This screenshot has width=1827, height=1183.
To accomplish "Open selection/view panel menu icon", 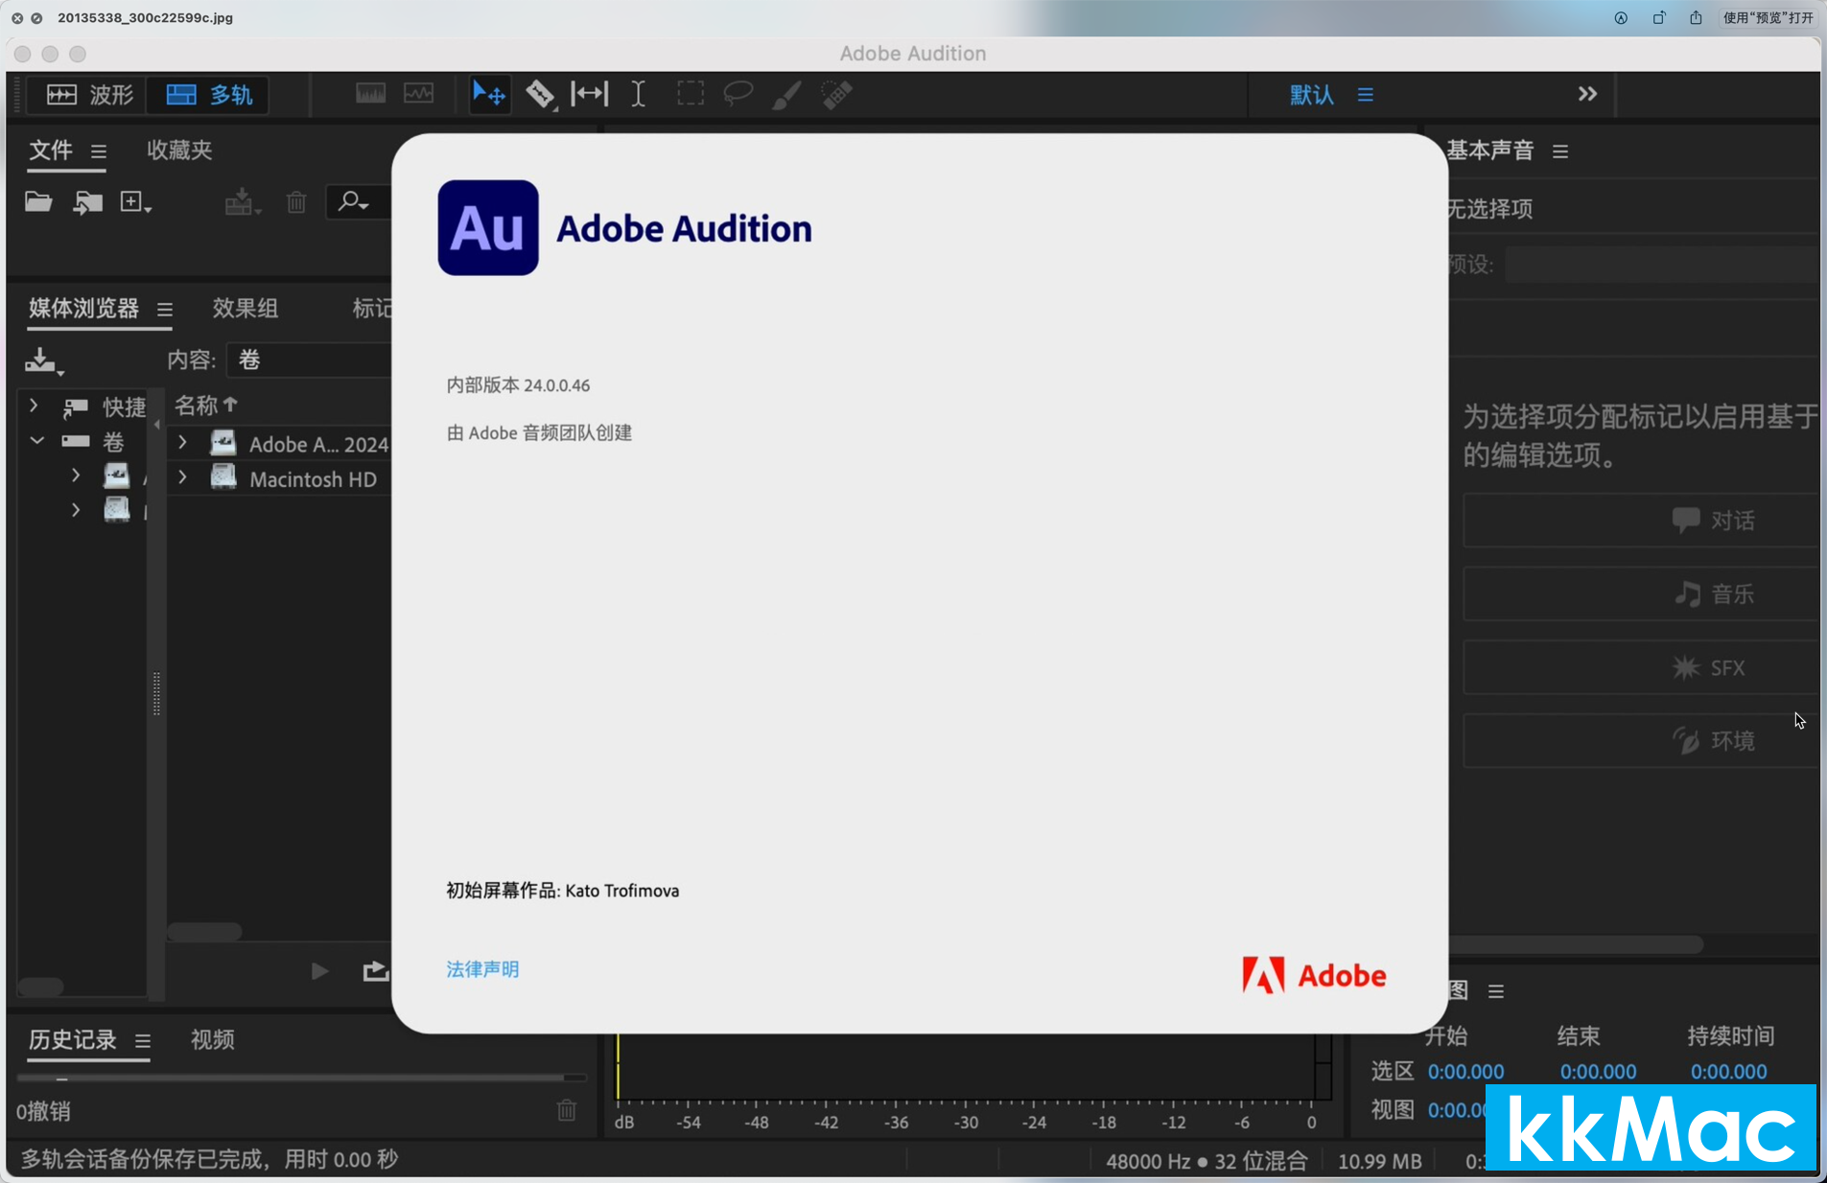I will point(1496,991).
